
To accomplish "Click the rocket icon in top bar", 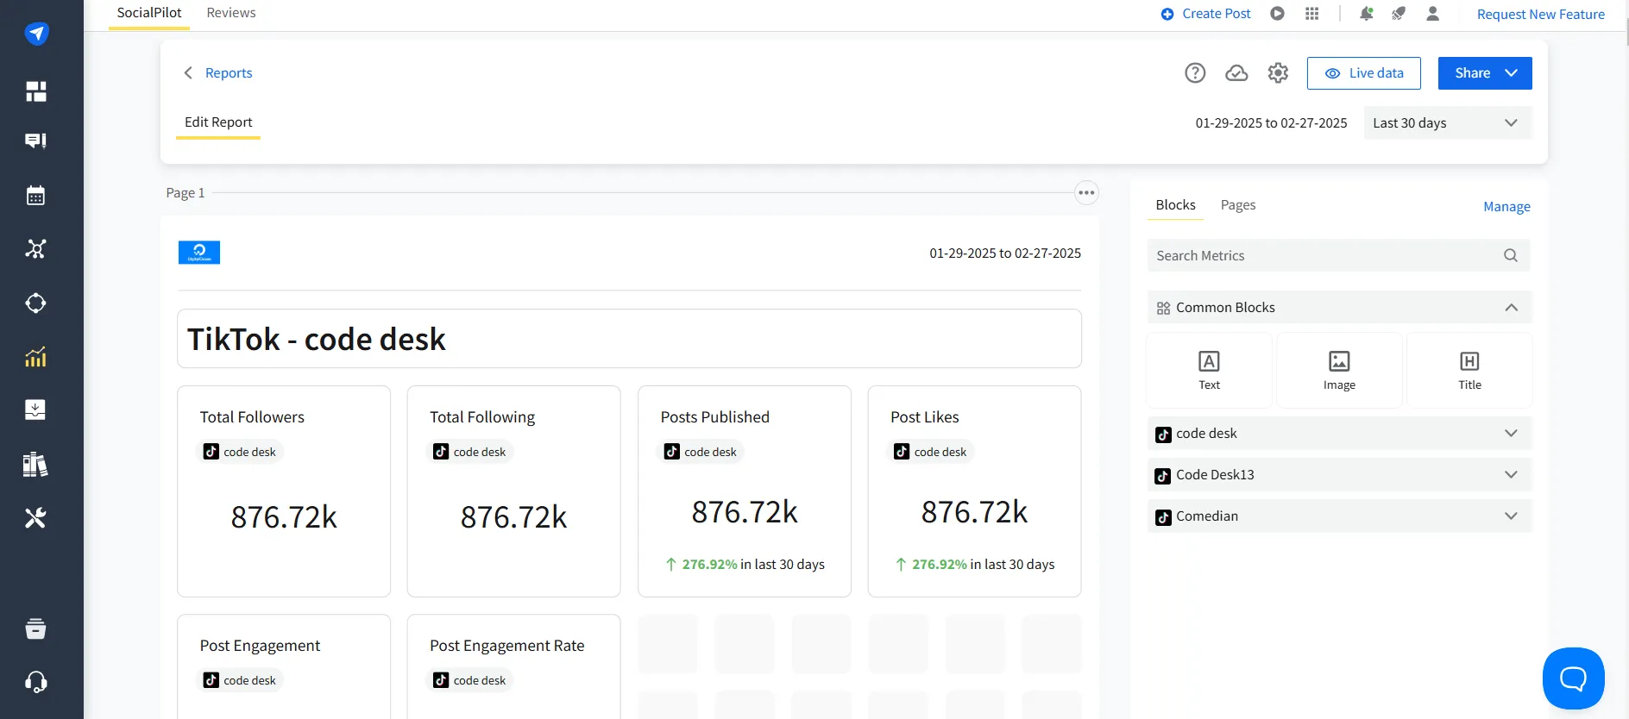I will (1399, 14).
